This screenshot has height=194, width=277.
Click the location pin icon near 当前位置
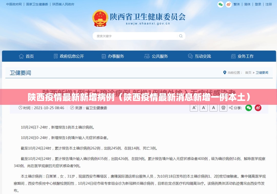[225, 73]
